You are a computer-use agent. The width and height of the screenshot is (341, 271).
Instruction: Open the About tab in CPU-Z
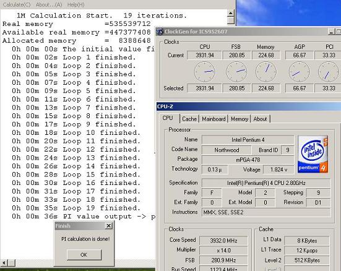click(260, 119)
